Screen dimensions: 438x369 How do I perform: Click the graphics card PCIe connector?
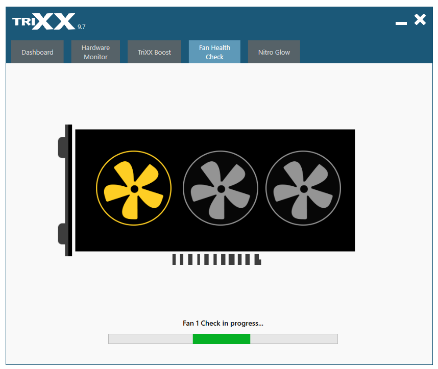[x=217, y=259]
